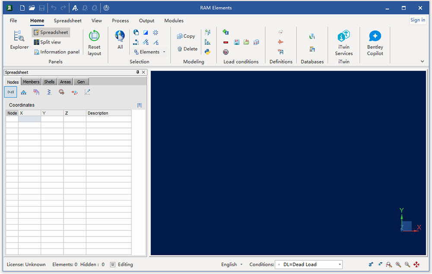432x274 pixels.
Task: Click the snowflake-like selection icon
Action: [156, 32]
